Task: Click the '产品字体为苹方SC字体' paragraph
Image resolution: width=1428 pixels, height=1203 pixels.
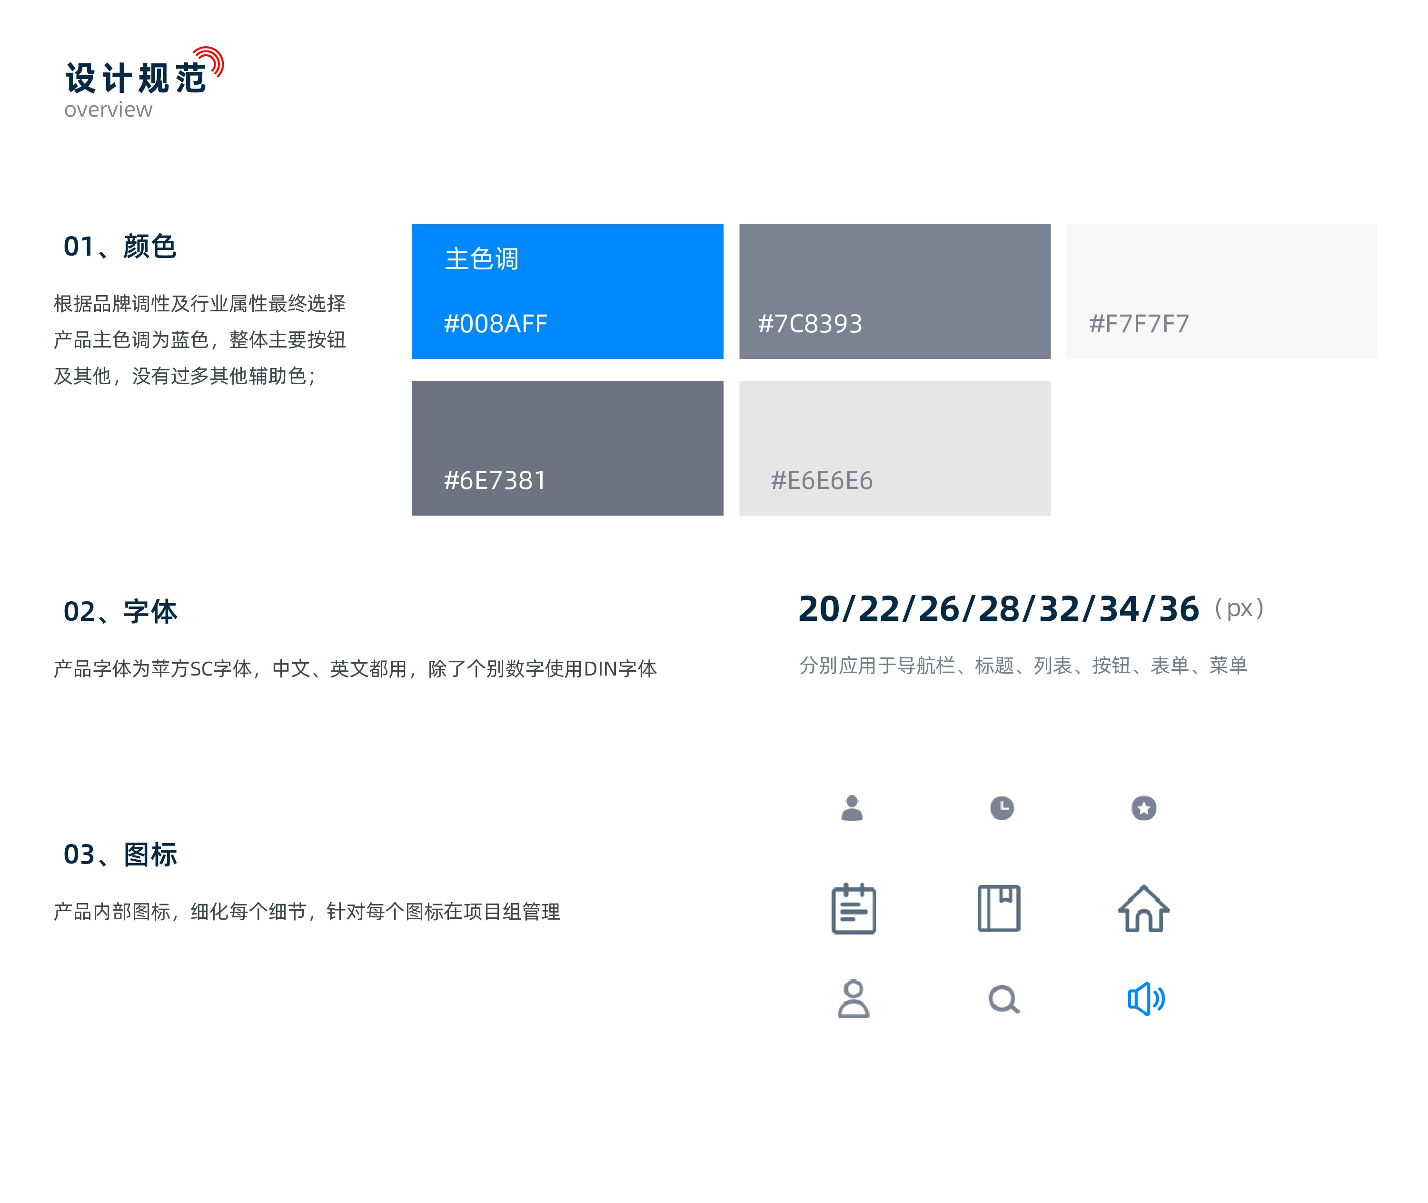Action: click(x=355, y=668)
